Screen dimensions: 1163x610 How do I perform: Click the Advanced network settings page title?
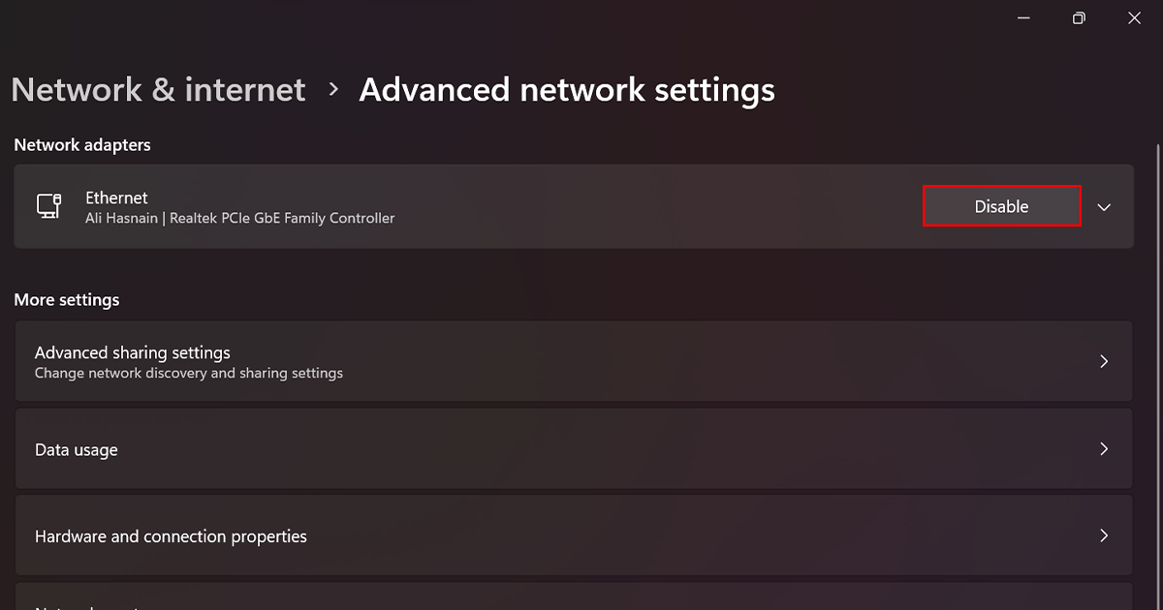pyautogui.click(x=567, y=89)
